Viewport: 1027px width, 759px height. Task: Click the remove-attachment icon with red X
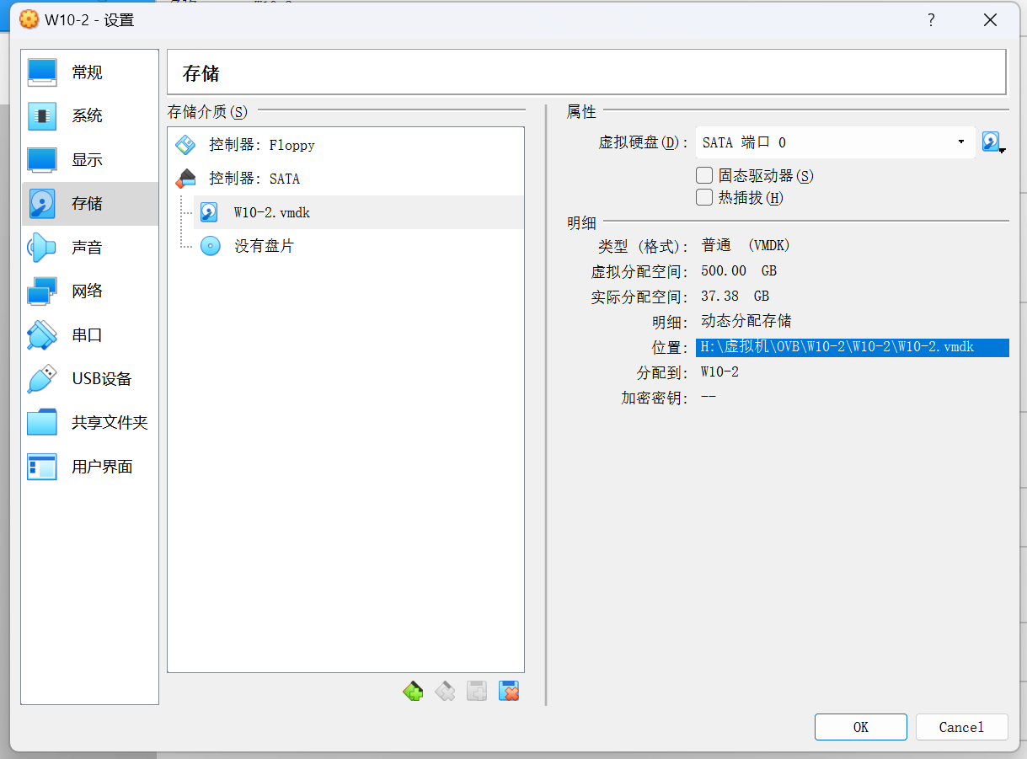point(508,690)
